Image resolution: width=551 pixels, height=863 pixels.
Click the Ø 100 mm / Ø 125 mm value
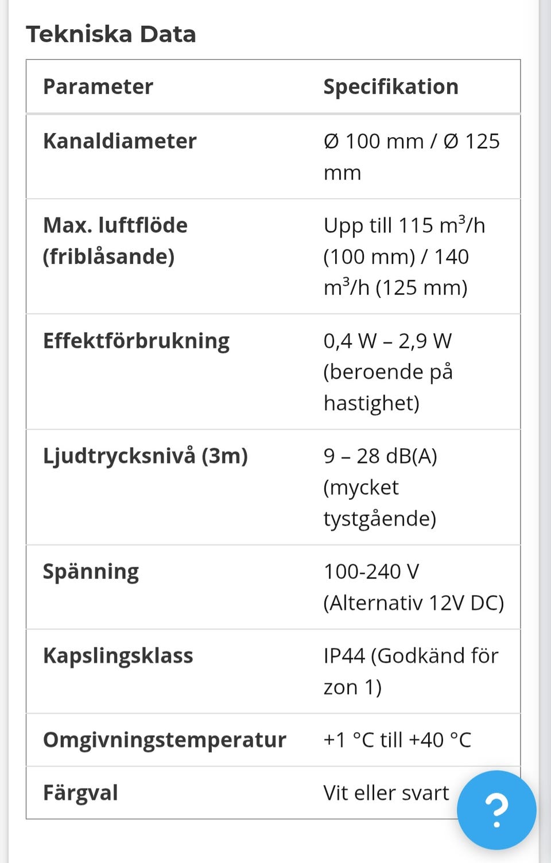(x=412, y=157)
